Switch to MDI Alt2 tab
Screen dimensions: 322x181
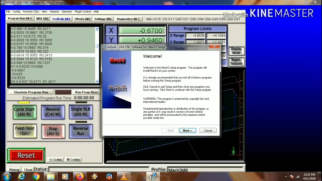coord(42,19)
